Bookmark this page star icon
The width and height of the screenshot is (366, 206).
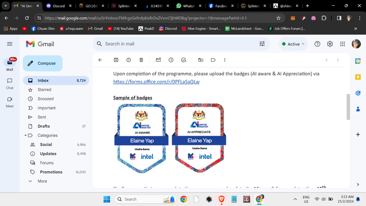278,18
